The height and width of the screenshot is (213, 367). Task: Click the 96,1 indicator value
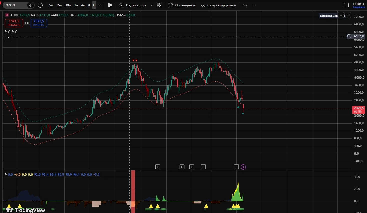(x=76, y=175)
